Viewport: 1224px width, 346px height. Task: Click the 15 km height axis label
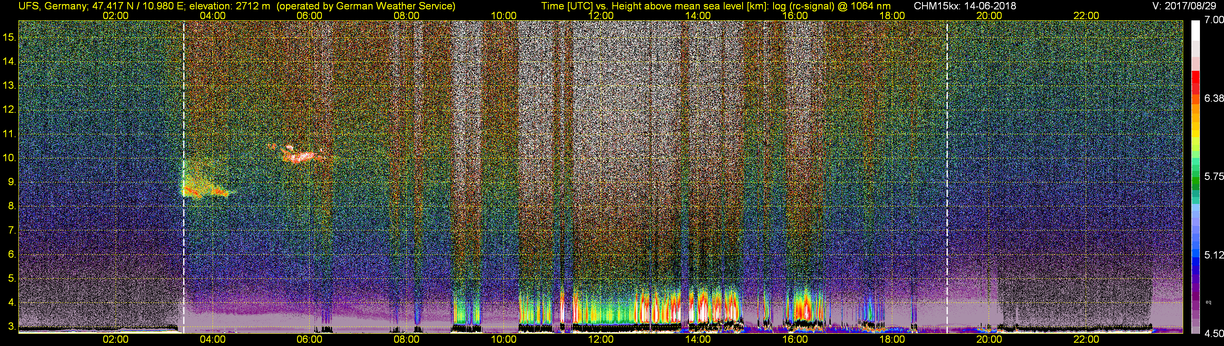9,37
